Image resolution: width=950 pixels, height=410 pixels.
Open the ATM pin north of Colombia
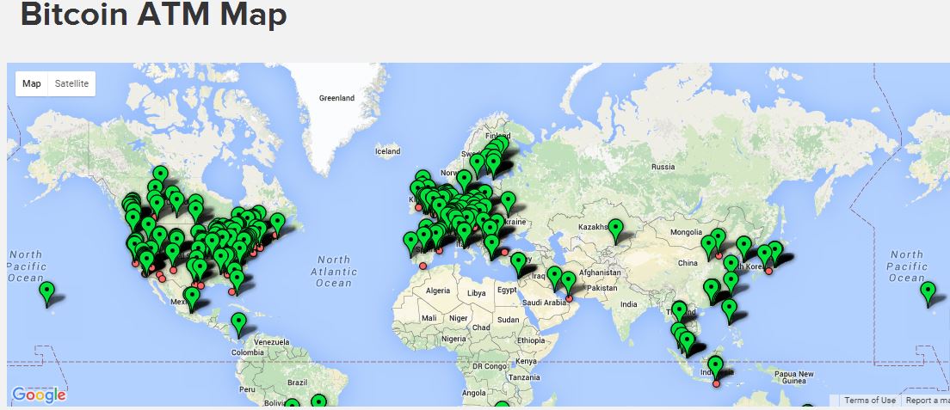[238, 325]
